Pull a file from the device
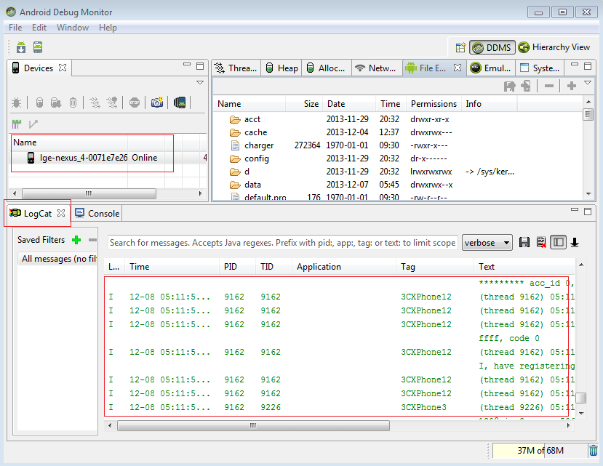 click(510, 86)
